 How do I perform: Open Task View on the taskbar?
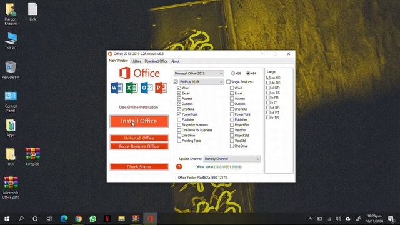point(49,219)
